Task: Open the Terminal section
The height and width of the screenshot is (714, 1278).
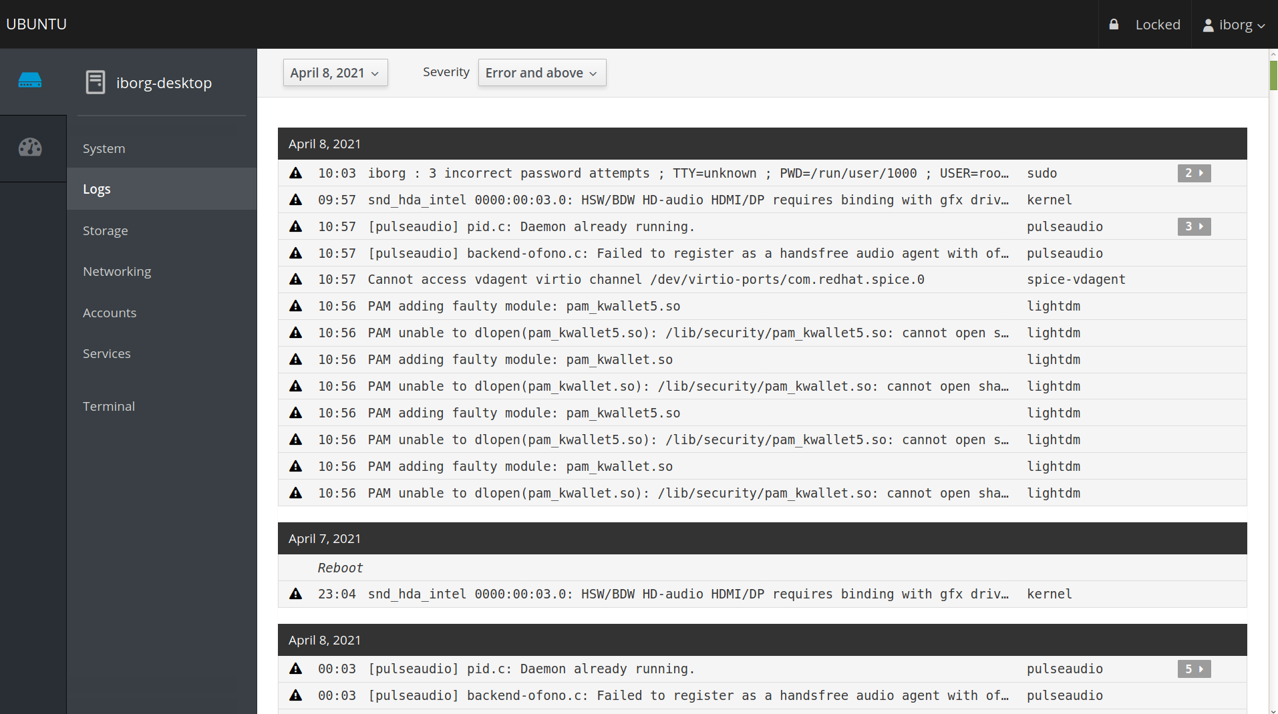Action: [108, 405]
